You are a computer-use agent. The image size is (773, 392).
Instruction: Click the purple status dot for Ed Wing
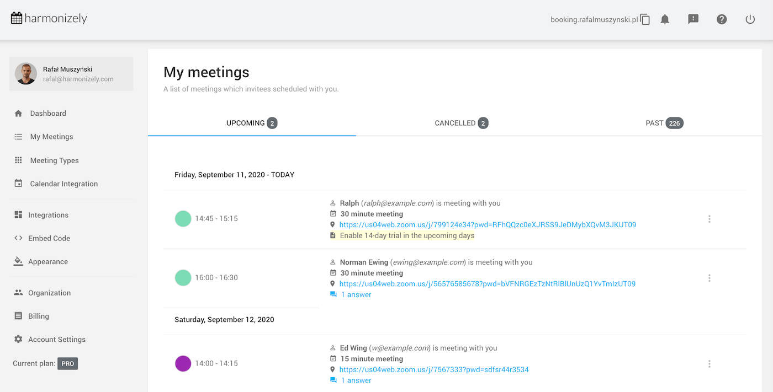pyautogui.click(x=183, y=364)
